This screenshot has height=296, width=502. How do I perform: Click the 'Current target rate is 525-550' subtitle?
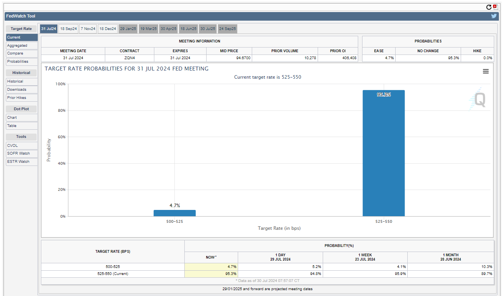[x=267, y=77]
